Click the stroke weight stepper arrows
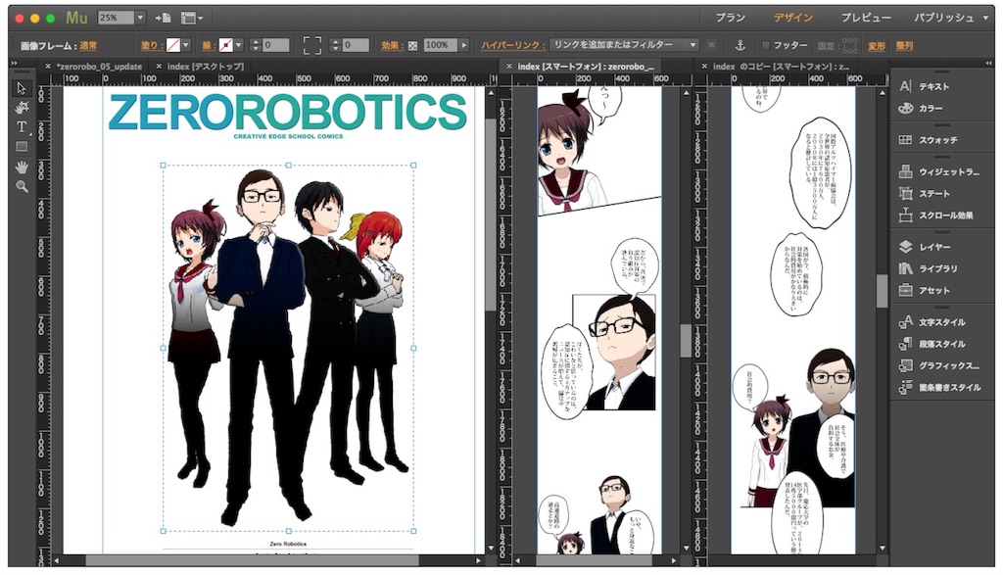1003x575 pixels. 256,45
